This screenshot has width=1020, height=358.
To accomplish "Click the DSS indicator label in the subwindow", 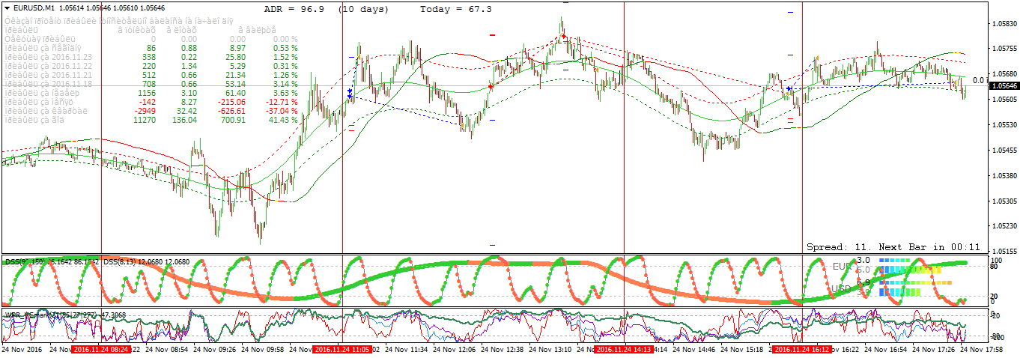I will (x=51, y=261).
